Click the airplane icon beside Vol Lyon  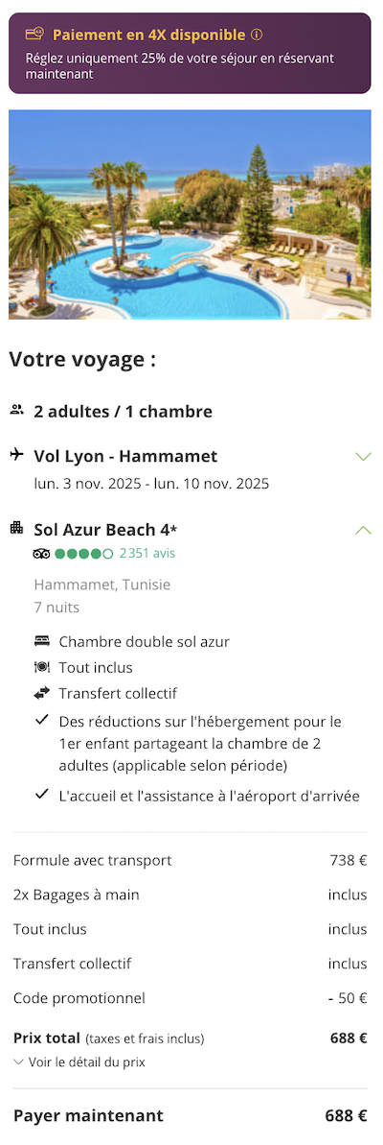tap(16, 456)
